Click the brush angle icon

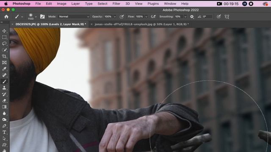[199, 17]
